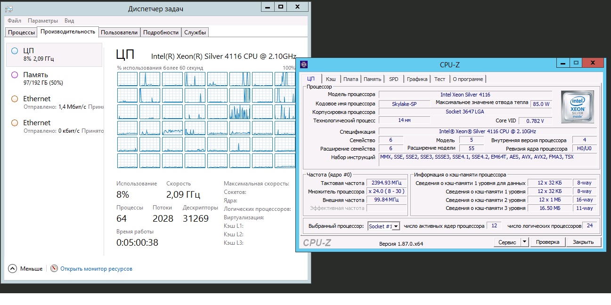Switch to the Пользователи tab
This screenshot has width=611, height=305.
coord(119,32)
